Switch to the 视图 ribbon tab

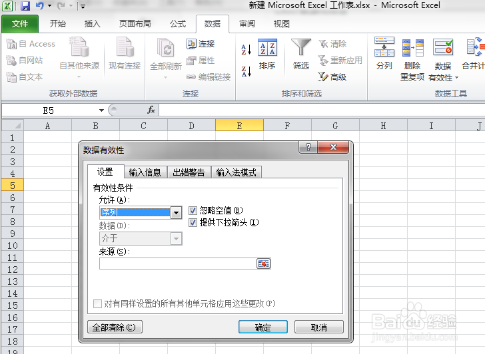click(281, 24)
